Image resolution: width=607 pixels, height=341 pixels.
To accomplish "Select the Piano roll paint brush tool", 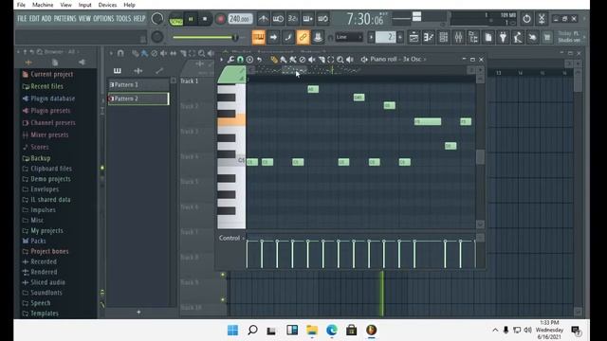I will [284, 60].
